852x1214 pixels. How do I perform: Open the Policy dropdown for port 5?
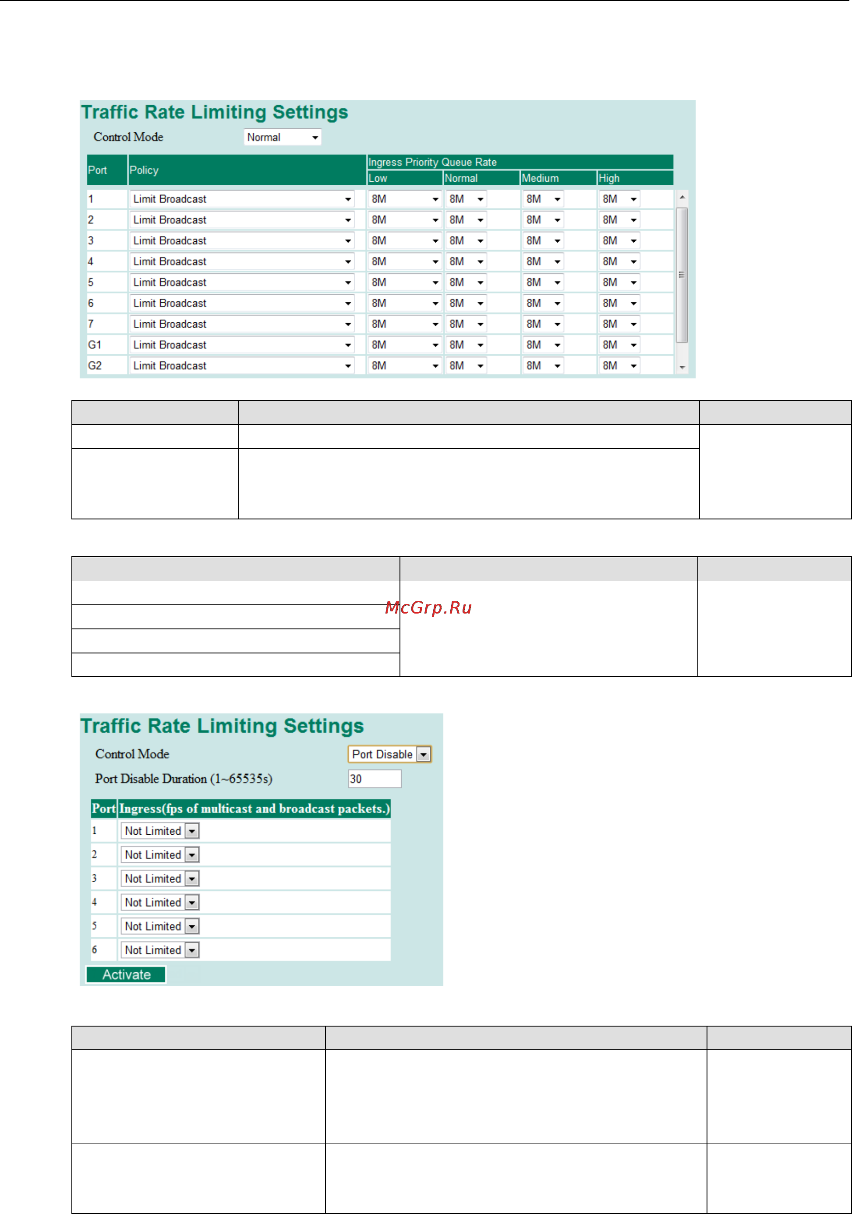point(242,283)
